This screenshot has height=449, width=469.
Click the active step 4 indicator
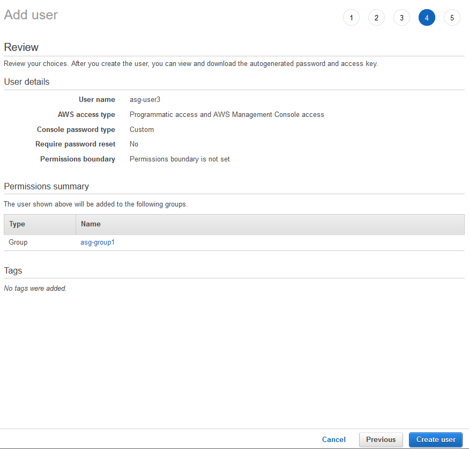(x=427, y=18)
